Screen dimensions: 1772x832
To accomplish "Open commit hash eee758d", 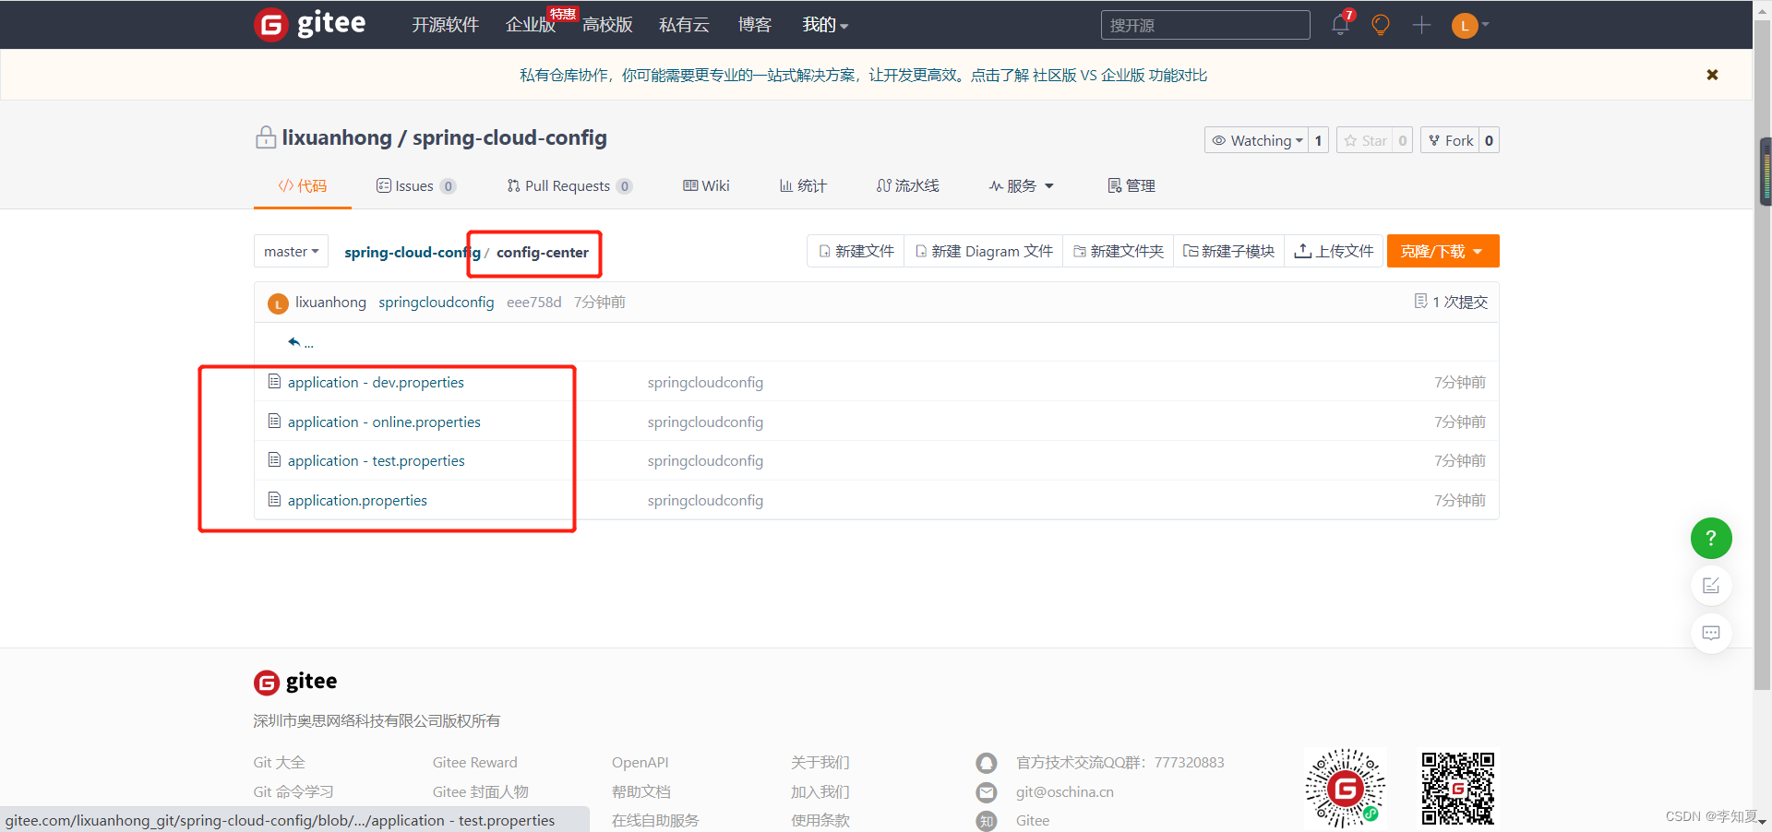I will click(x=534, y=303).
